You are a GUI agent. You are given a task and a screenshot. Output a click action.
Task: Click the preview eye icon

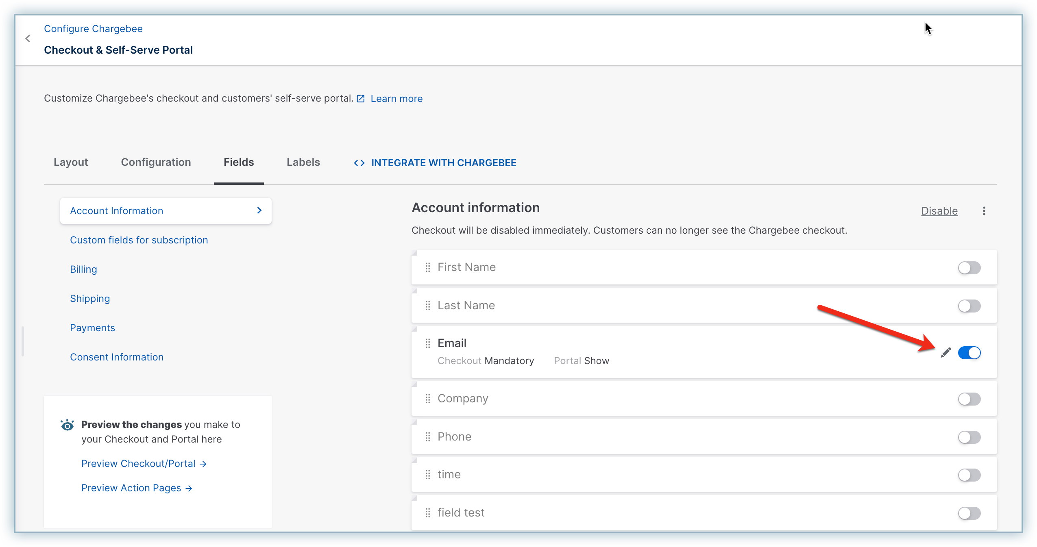point(68,425)
